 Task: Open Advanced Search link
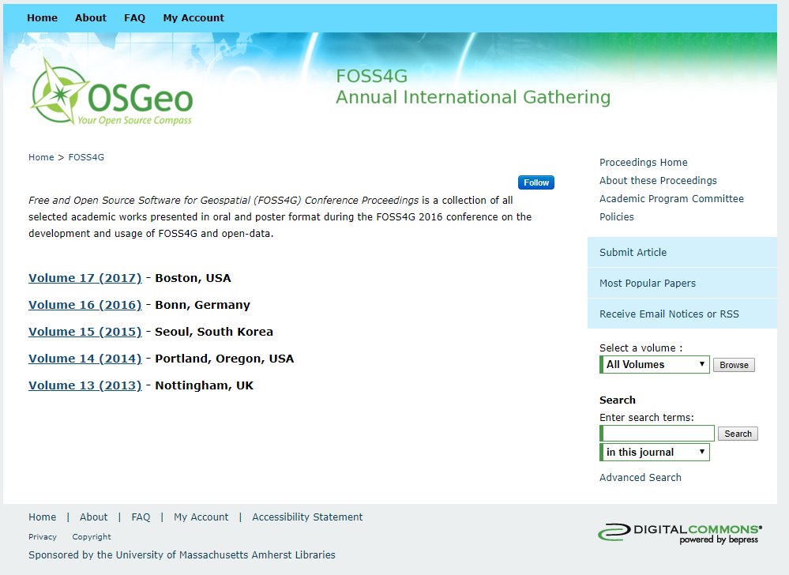pyautogui.click(x=640, y=477)
